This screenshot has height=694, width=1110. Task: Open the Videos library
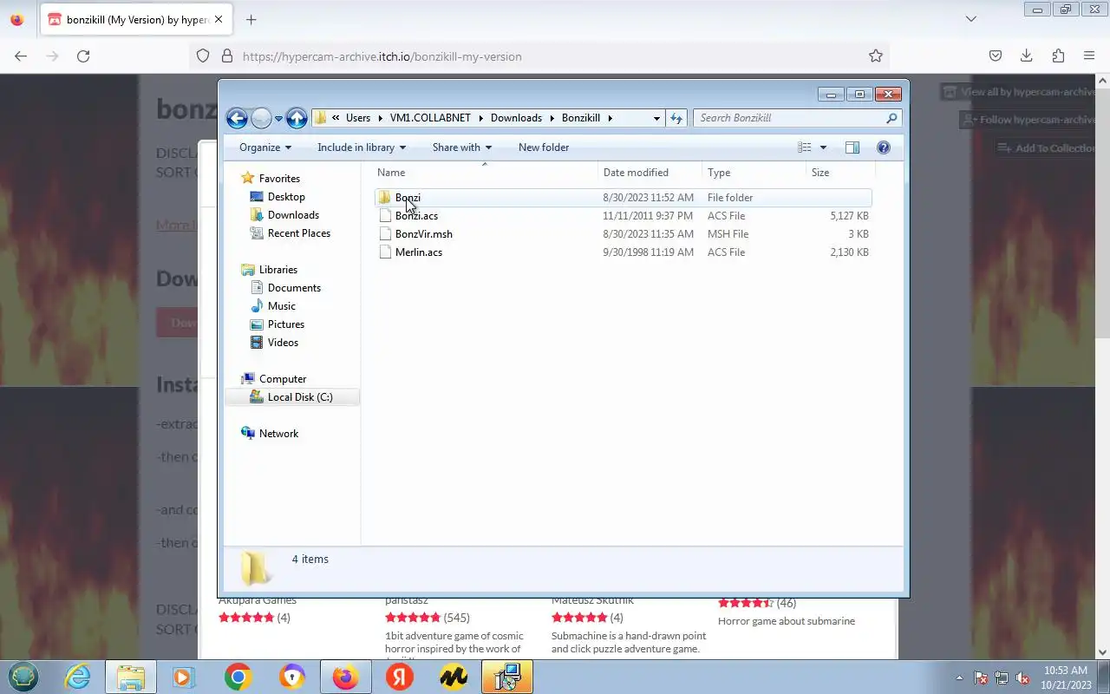pos(283,343)
